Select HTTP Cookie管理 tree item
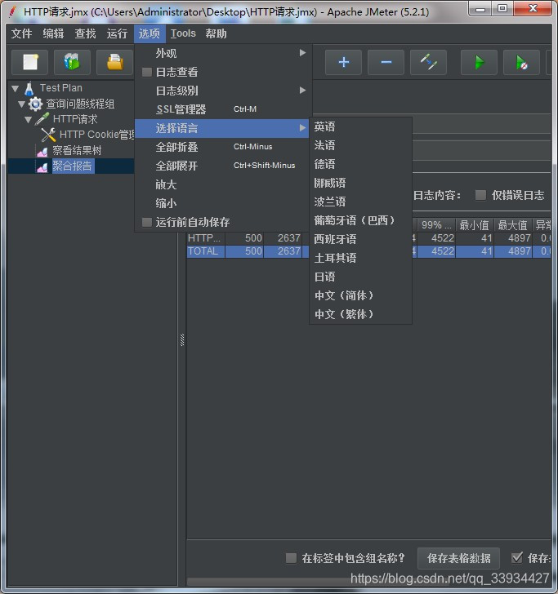558x594 pixels. pyautogui.click(x=96, y=135)
